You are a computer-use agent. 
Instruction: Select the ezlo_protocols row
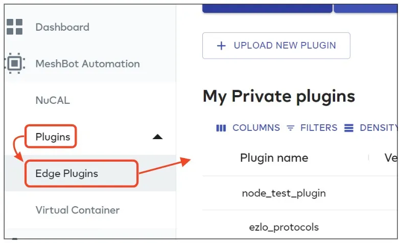300,225
